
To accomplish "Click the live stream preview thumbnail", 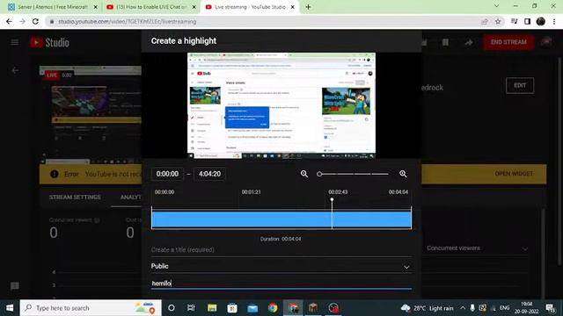I will pos(91,115).
